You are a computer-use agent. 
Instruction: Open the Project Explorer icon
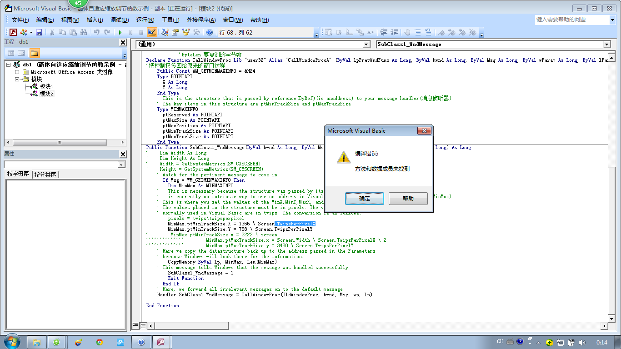[165, 32]
